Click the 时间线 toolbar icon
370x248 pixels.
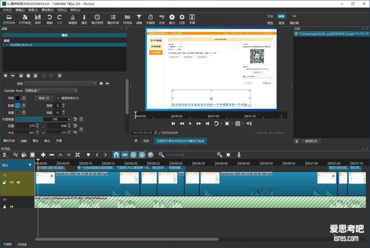click(x=127, y=19)
